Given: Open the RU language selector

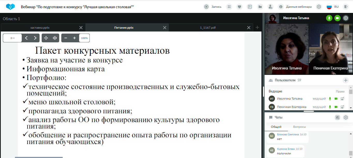Looking at the screenshot, I should tap(333, 7).
